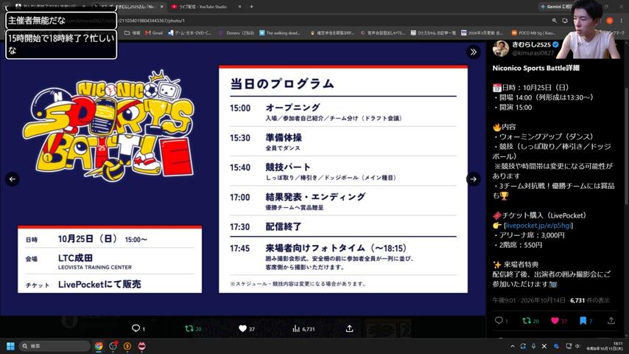Click 'Niconico Sports Battle詳細' tweet heading

tap(535, 68)
